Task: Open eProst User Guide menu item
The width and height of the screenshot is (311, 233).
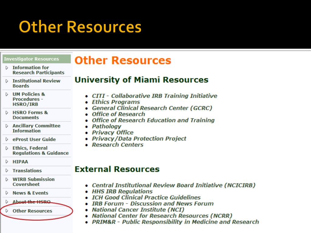Action: [34, 139]
